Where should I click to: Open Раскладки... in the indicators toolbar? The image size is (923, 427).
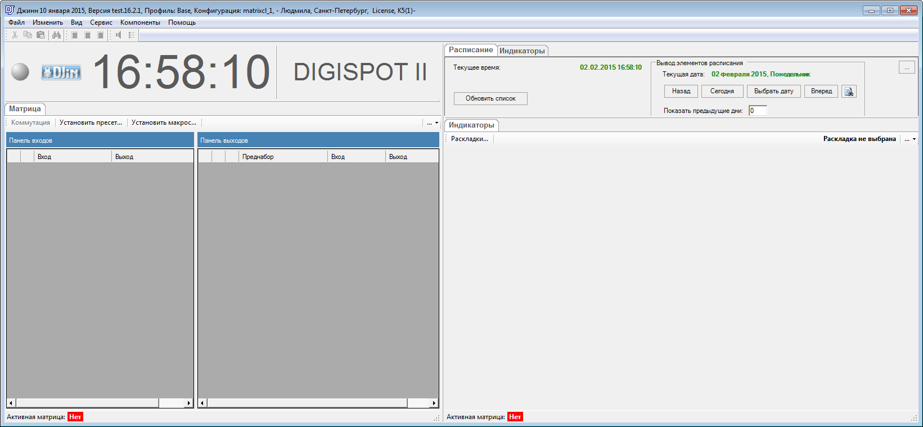coord(470,139)
